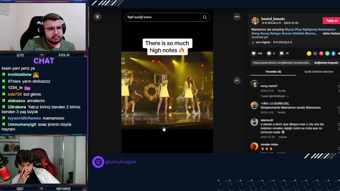
Task: Open the #fyp hashtag
Action: pyautogui.click(x=298, y=29)
